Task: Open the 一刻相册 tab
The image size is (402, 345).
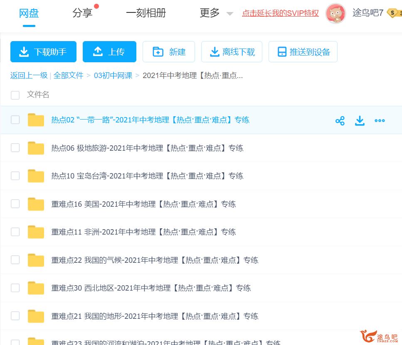Action: [146, 13]
